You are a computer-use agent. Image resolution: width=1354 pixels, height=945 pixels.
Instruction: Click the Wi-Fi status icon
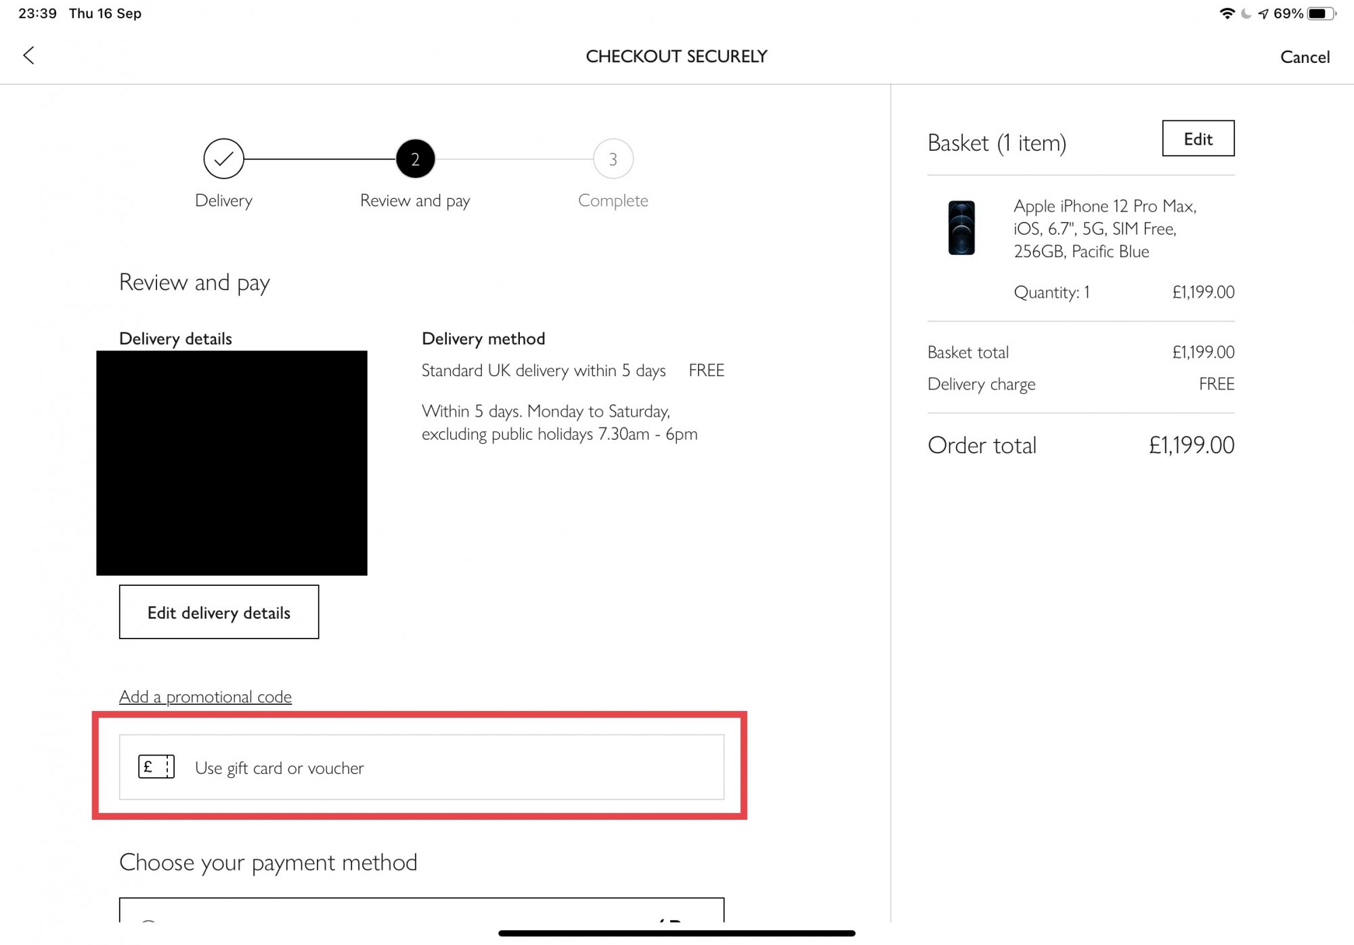[1227, 14]
